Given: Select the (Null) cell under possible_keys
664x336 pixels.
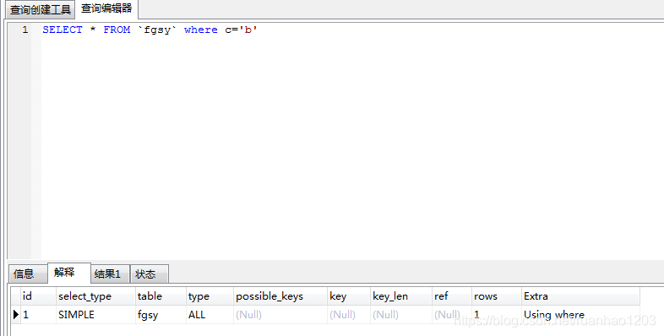Looking at the screenshot, I should pos(280,314).
